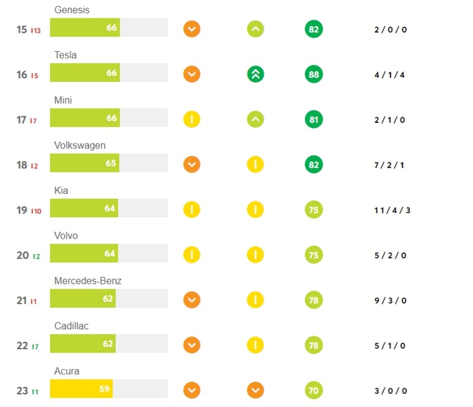
Task: Click Volvo's 5 / 2 / 0 model count
Action: click(390, 255)
